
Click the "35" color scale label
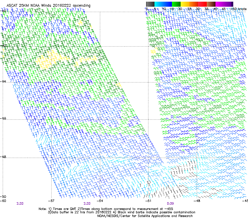pos(206,9)
